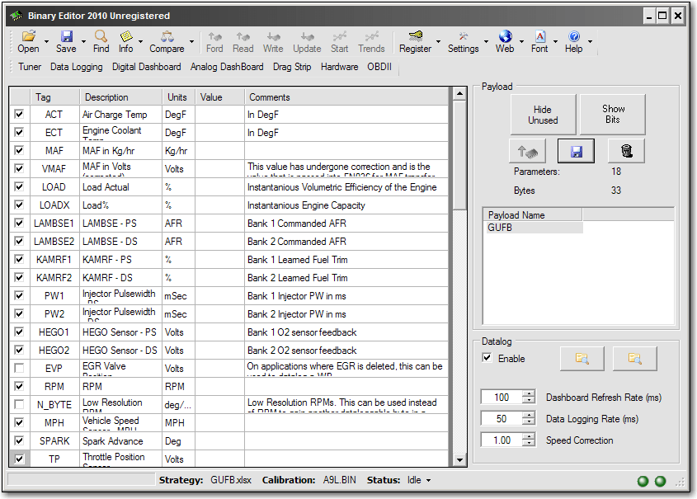Click the Show Bits button

[613, 115]
